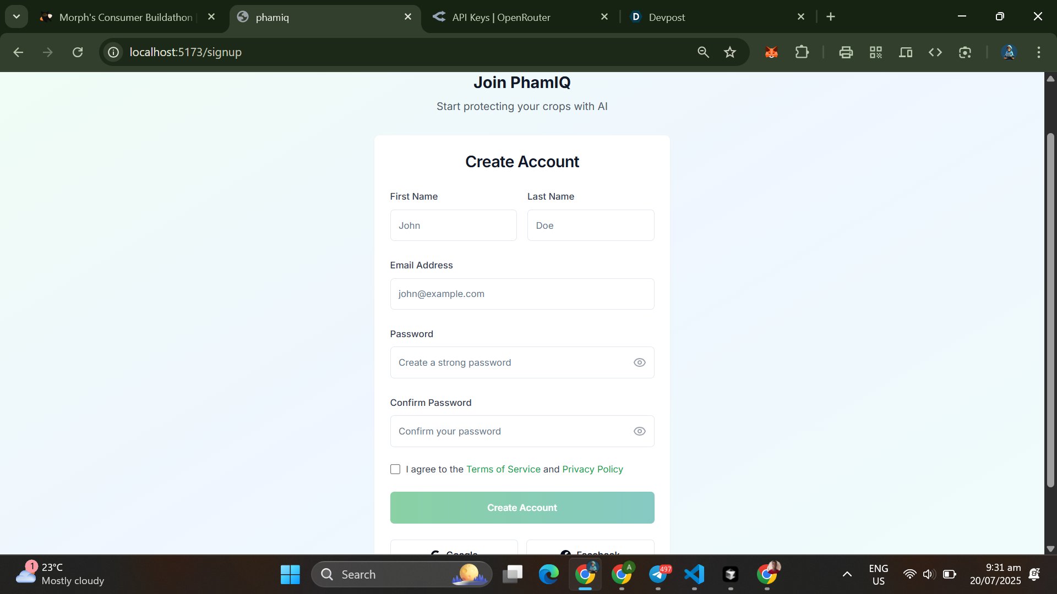Click the green Create Account button
This screenshot has width=1057, height=594.
pyautogui.click(x=522, y=508)
